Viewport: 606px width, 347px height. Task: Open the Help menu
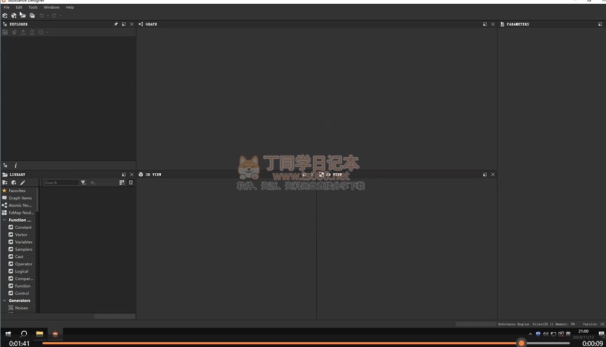(x=70, y=7)
